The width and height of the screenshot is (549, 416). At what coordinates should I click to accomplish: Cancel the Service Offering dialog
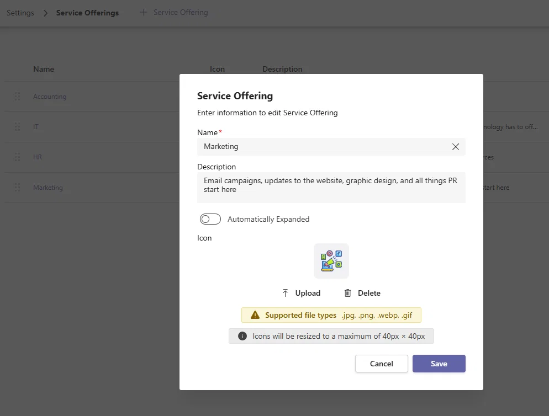[x=381, y=364]
